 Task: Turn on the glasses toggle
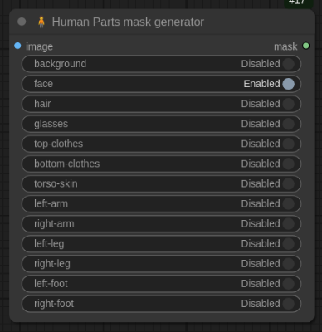point(161,124)
